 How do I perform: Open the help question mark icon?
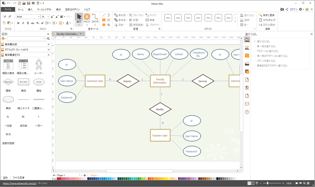tap(247, 112)
